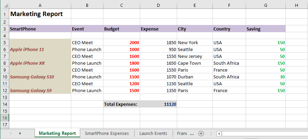This screenshot has height=139, width=308.
Task: Click France in the row 12 Paris entry
Action: (229, 90)
